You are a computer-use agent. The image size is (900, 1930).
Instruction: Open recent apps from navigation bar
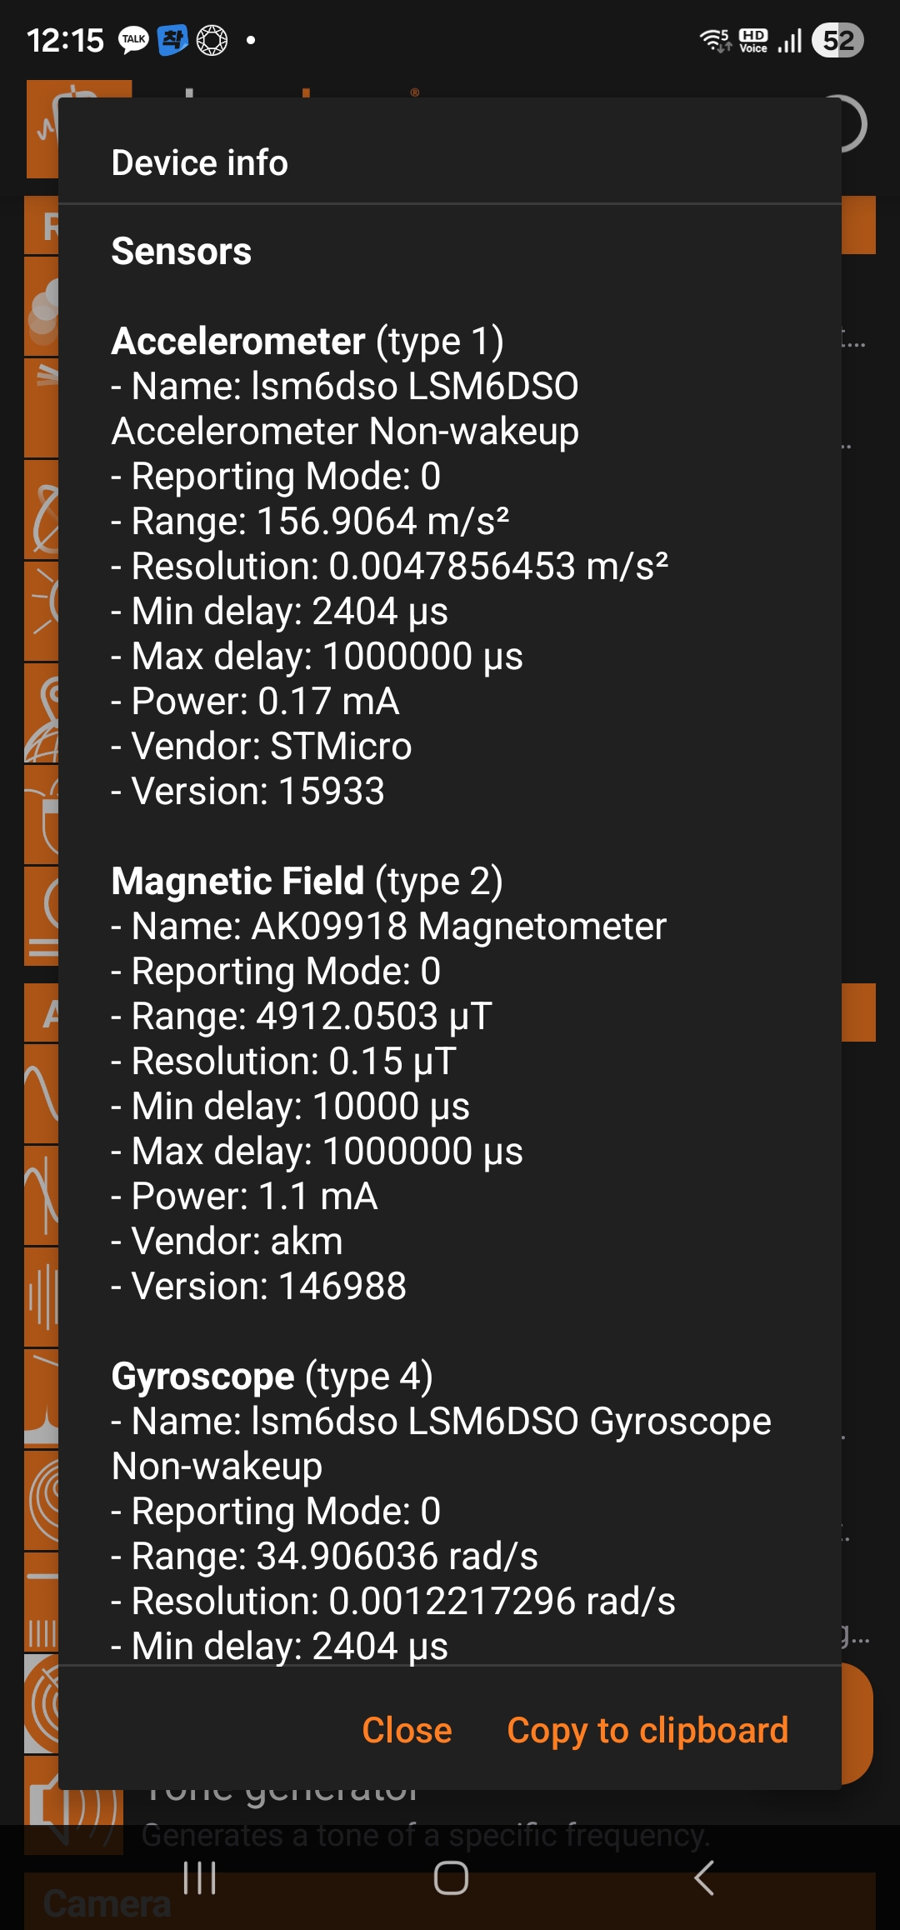pyautogui.click(x=200, y=1878)
